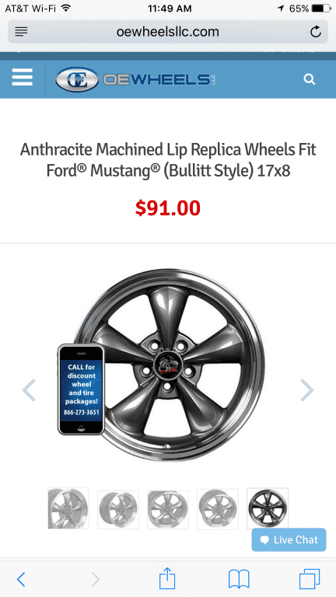Tap the site search magnifier icon

click(309, 79)
